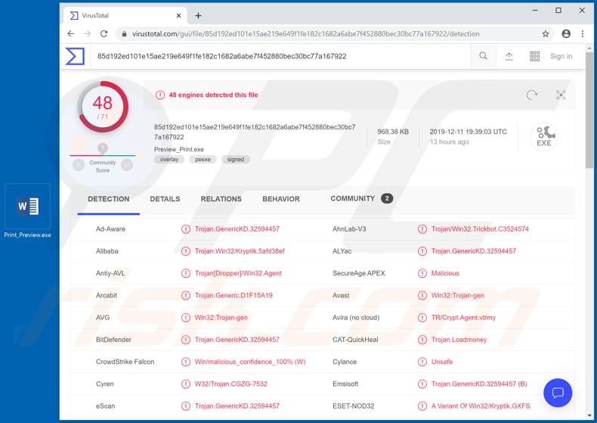Image resolution: width=597 pixels, height=423 pixels.
Task: Open the RELATIONS tab
Action: click(221, 199)
